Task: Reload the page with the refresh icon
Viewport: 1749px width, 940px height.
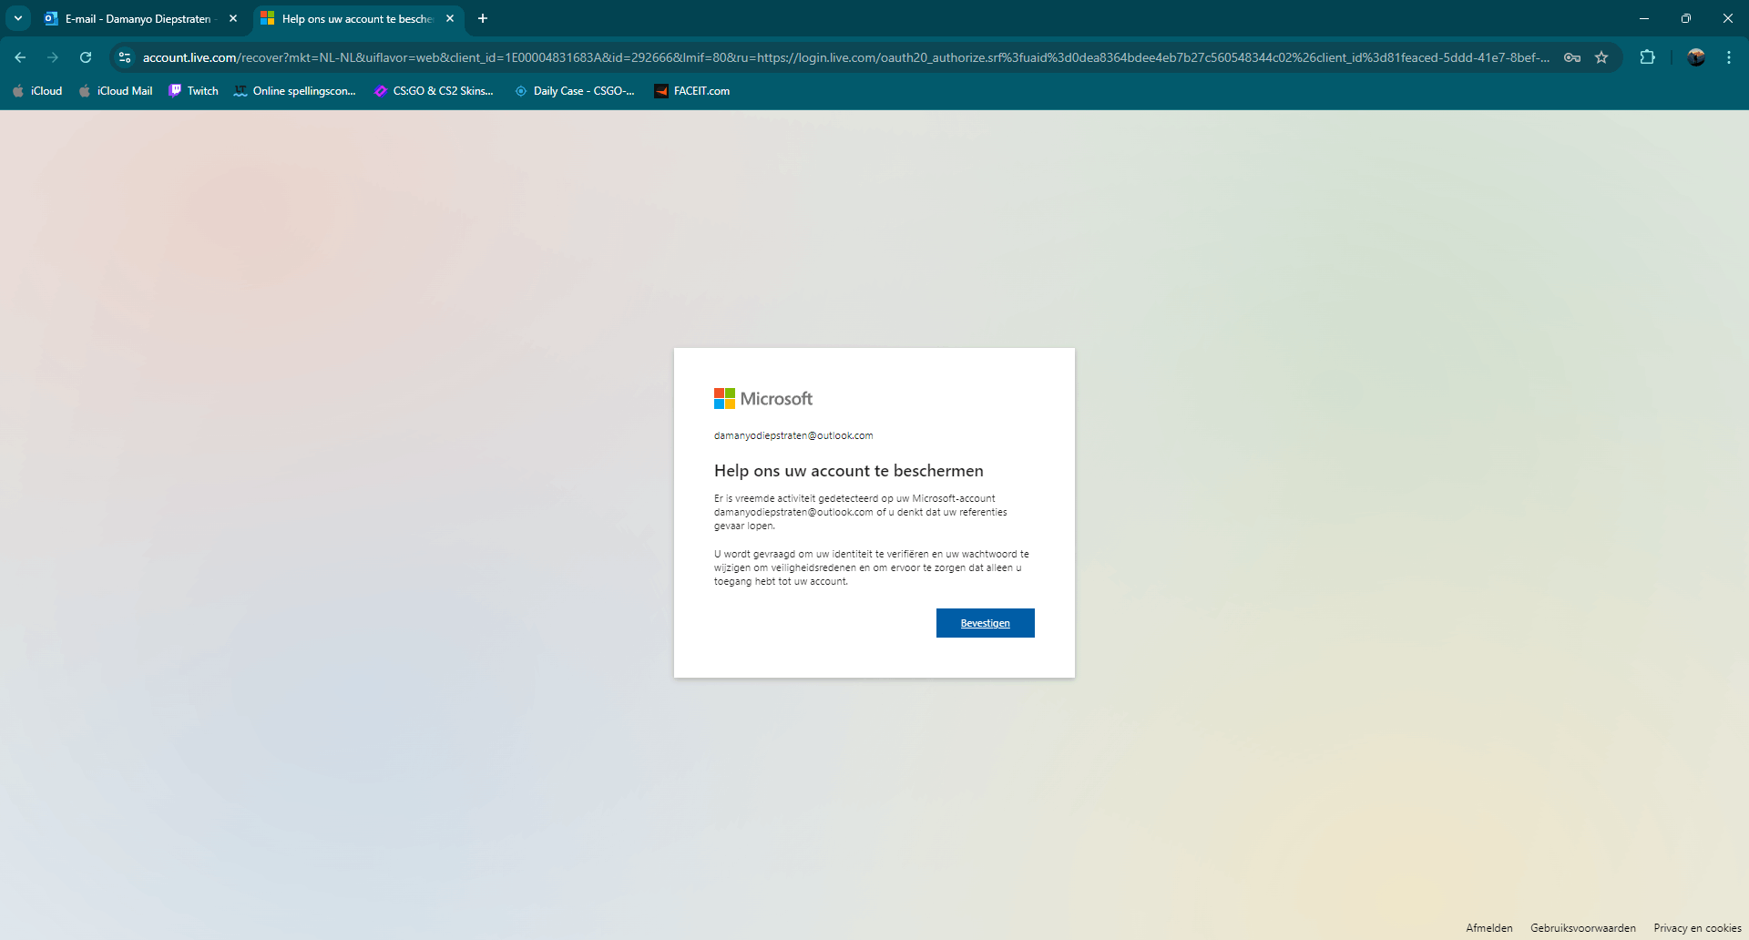Action: 86,57
